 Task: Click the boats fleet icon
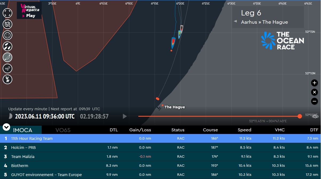(7, 46)
